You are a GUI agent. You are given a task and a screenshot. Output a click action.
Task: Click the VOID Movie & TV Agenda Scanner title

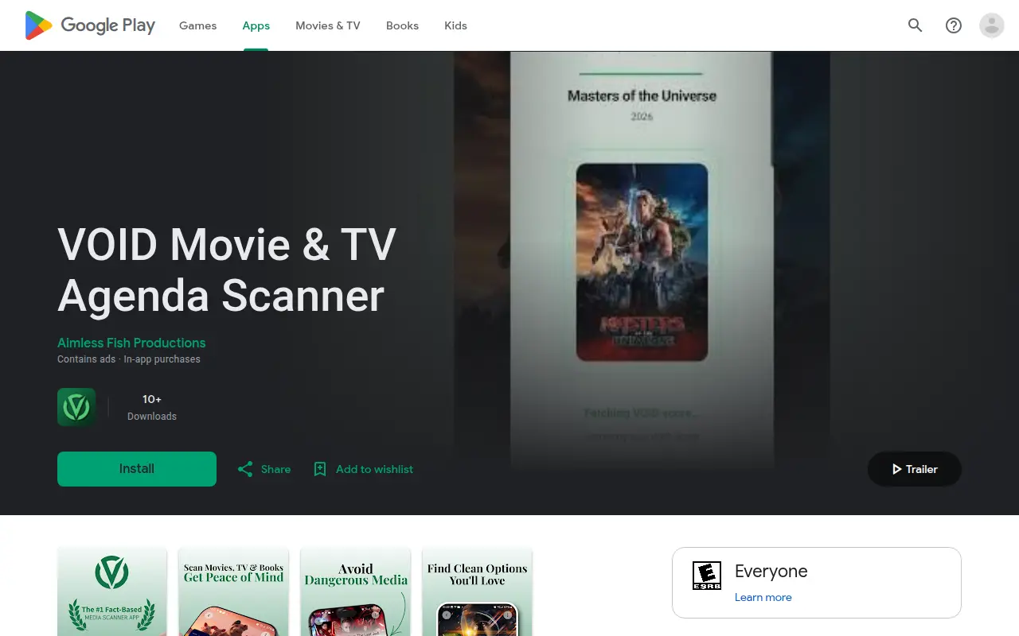(227, 270)
